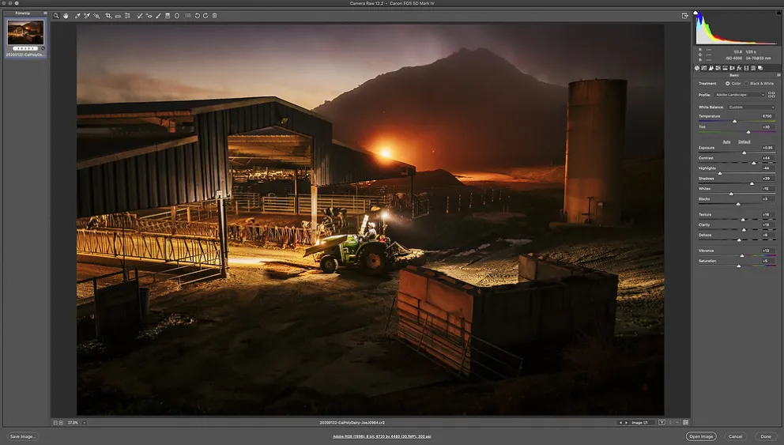Viewport: 784px width, 445px height.
Task: Click the Vibrance slider handle
Action: click(742, 255)
